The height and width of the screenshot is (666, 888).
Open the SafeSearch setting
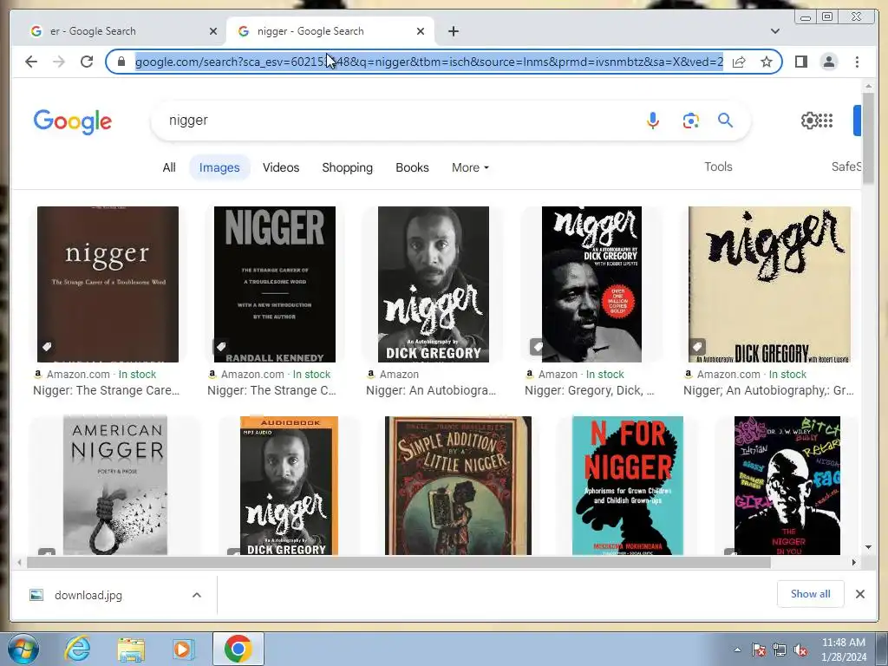coord(846,166)
